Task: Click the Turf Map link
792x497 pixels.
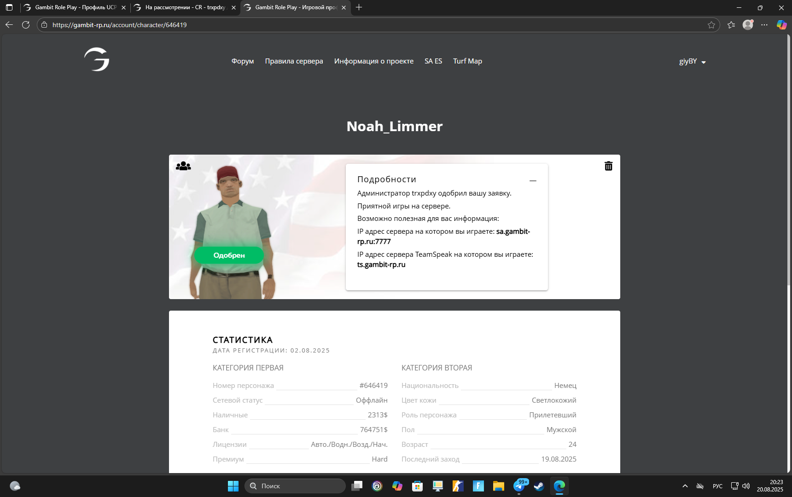Action: pos(467,61)
